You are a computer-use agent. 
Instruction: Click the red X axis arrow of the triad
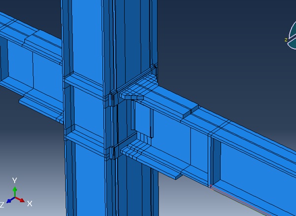(x=21, y=199)
